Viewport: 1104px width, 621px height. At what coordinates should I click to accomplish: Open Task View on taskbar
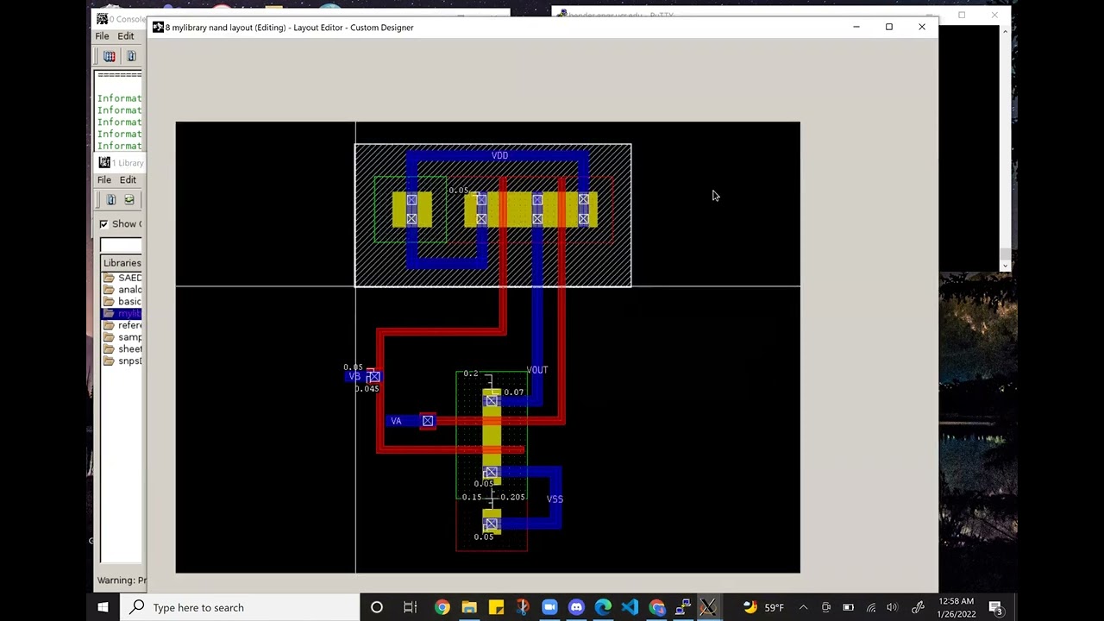tap(410, 607)
